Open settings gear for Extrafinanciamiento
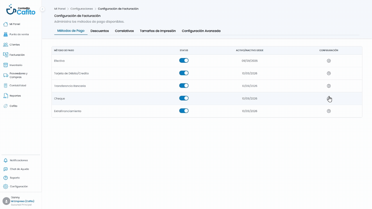372x209 pixels. click(x=329, y=111)
